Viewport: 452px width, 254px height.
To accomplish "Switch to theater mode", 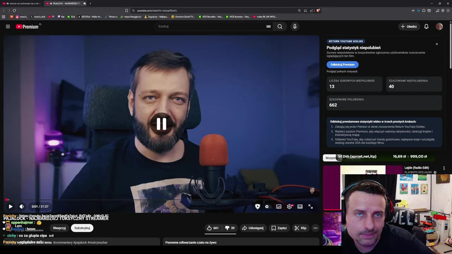I will 300,207.
